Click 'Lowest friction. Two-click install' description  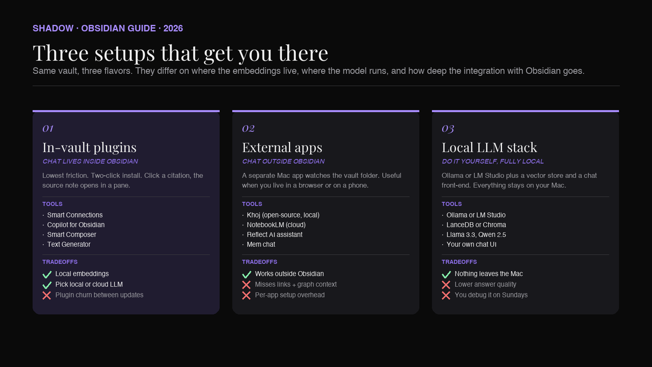pyautogui.click(x=123, y=180)
